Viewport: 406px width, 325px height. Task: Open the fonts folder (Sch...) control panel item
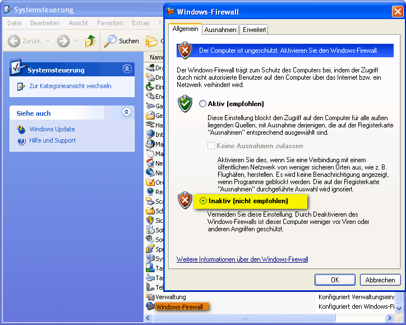[154, 210]
